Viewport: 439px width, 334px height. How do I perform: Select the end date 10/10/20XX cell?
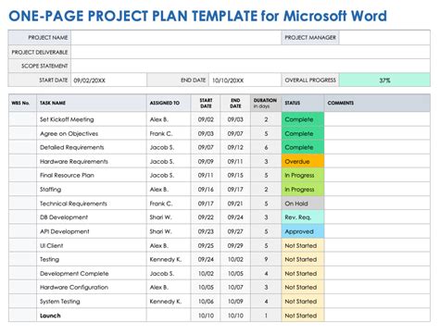(x=245, y=80)
